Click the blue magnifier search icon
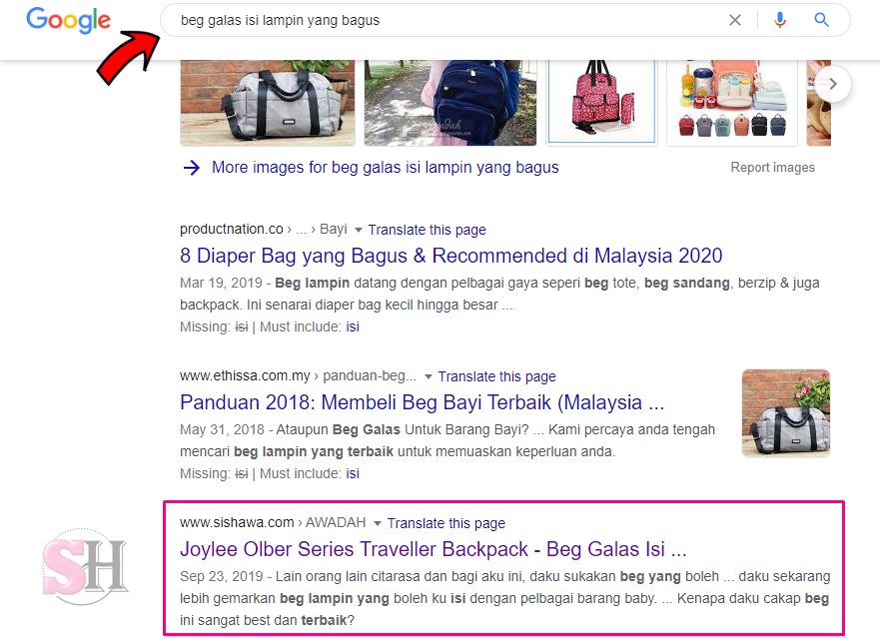 pyautogui.click(x=821, y=20)
